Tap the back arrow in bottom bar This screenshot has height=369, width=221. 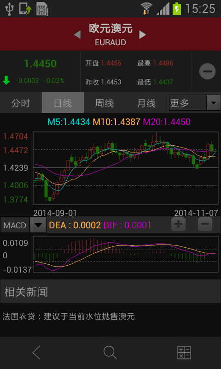[x=36, y=352]
